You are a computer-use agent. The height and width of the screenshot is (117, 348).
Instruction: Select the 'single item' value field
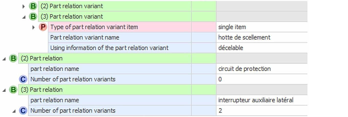(262, 27)
